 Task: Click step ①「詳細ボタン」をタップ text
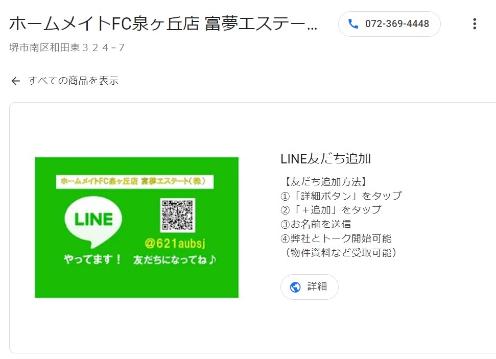point(341,196)
